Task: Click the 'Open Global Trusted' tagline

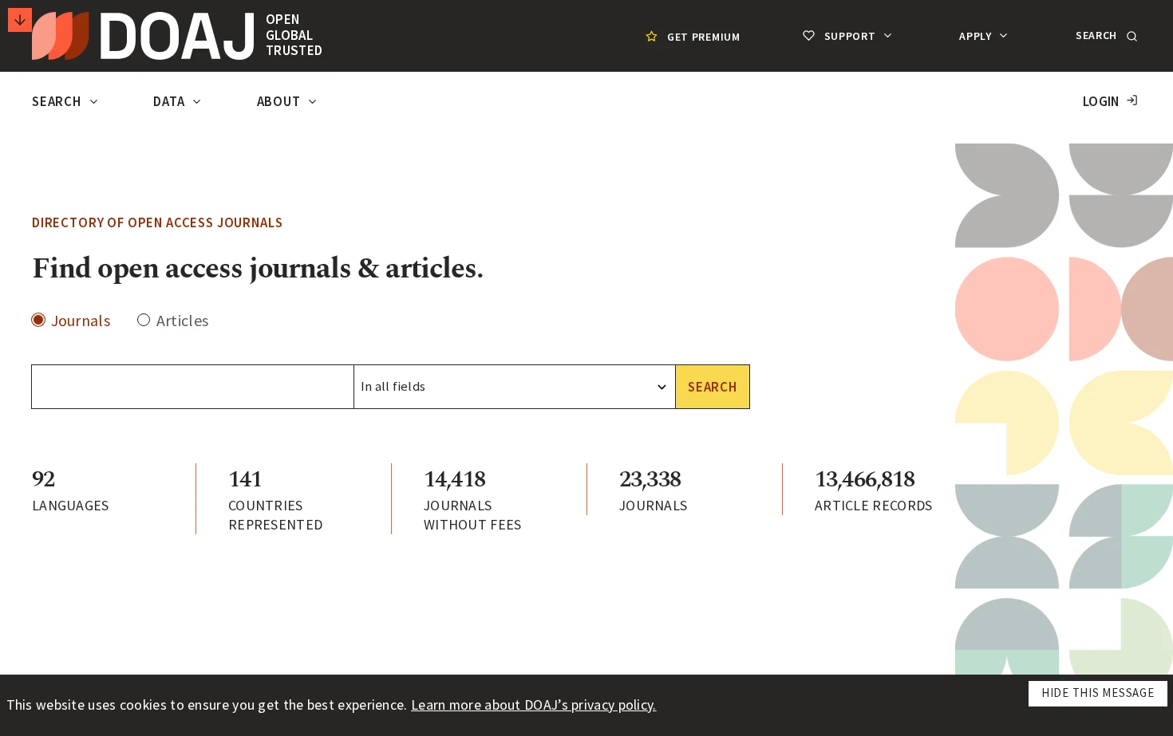Action: 294,35
